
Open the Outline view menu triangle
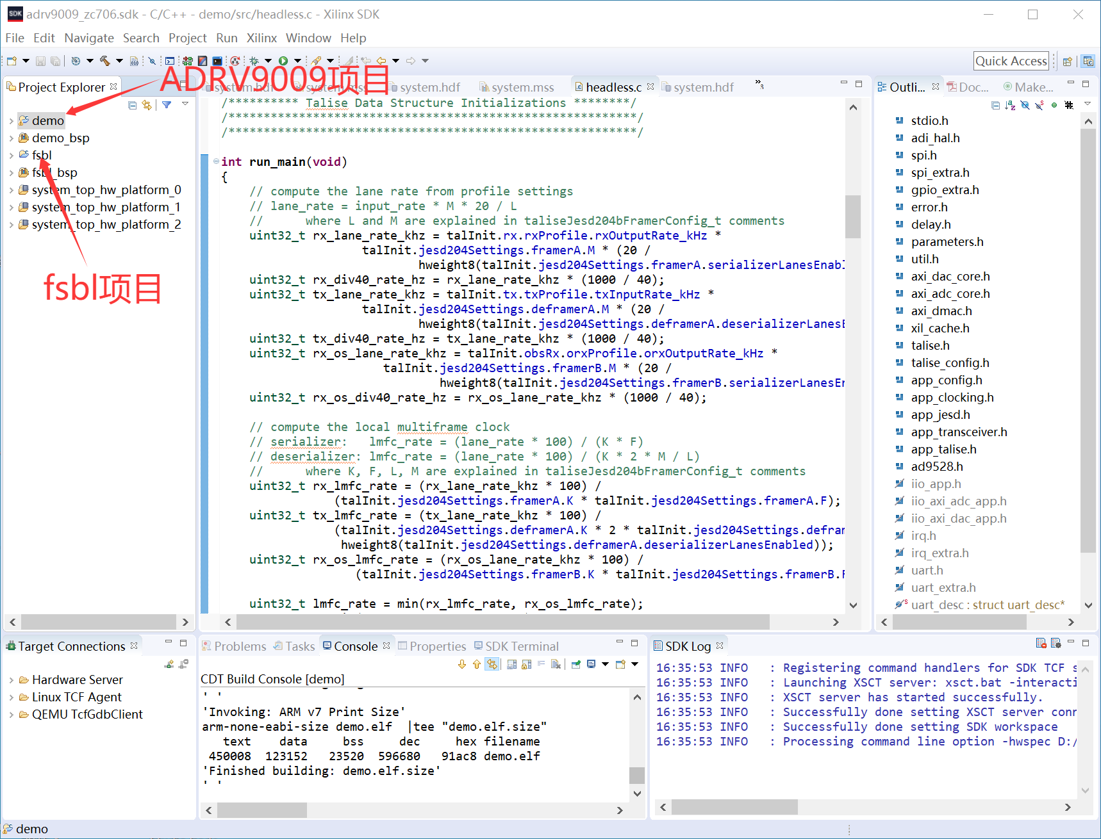coord(1088,104)
